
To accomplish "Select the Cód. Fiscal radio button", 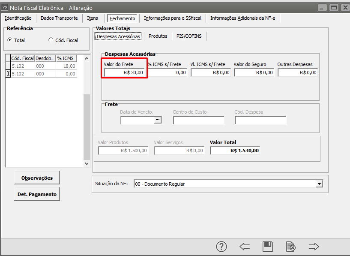I will tap(51, 40).
